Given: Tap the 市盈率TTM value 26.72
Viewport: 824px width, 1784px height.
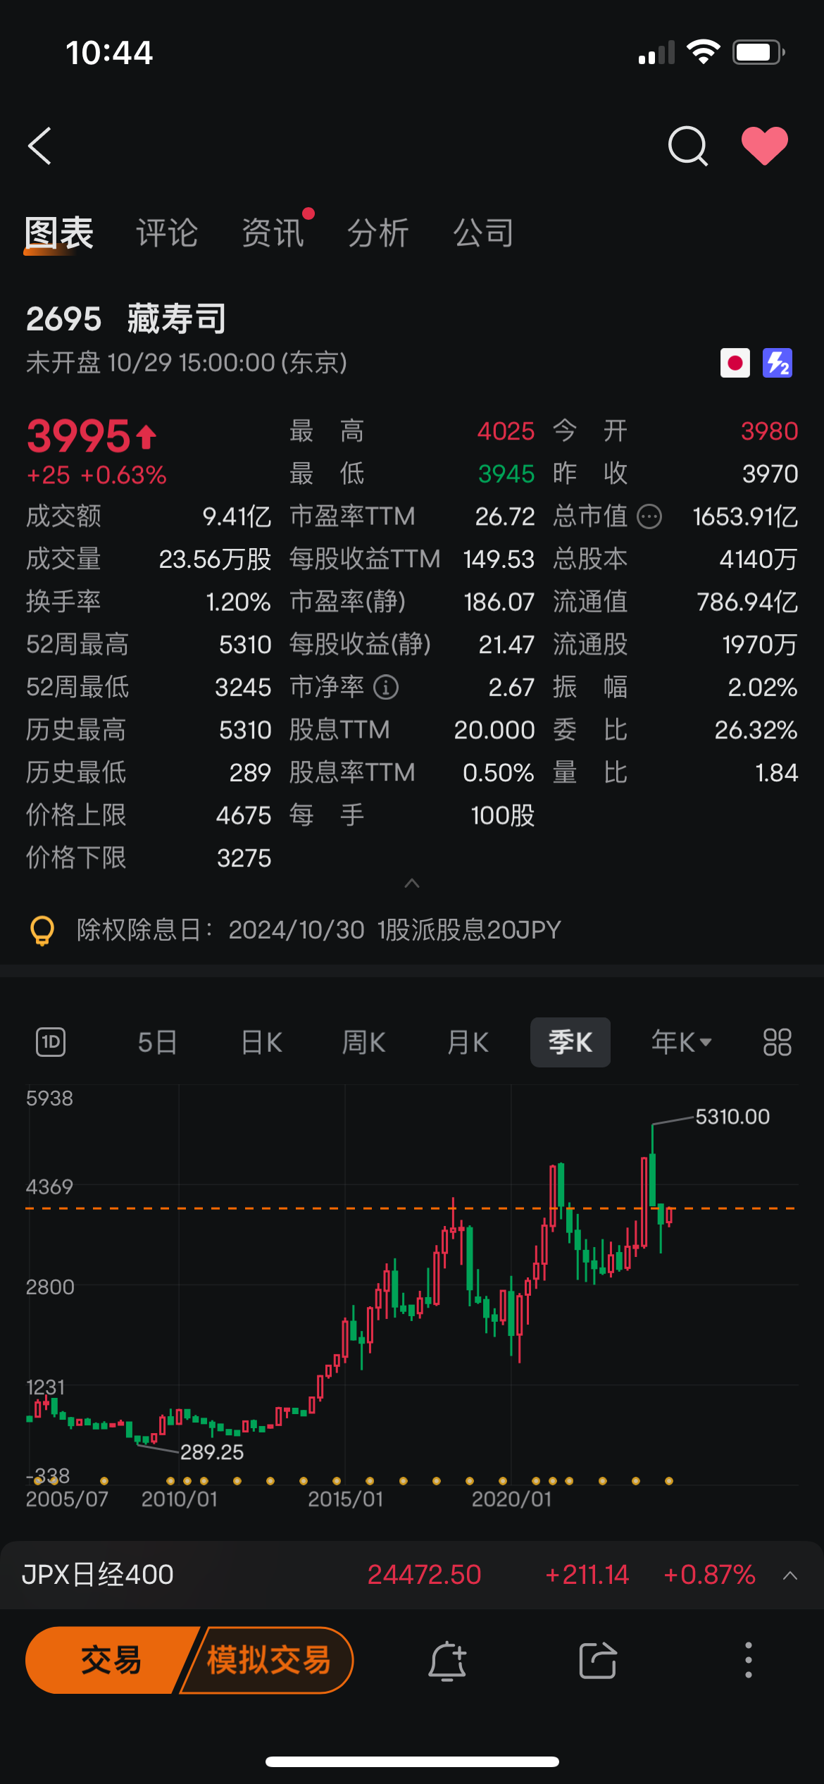Looking at the screenshot, I should (505, 516).
